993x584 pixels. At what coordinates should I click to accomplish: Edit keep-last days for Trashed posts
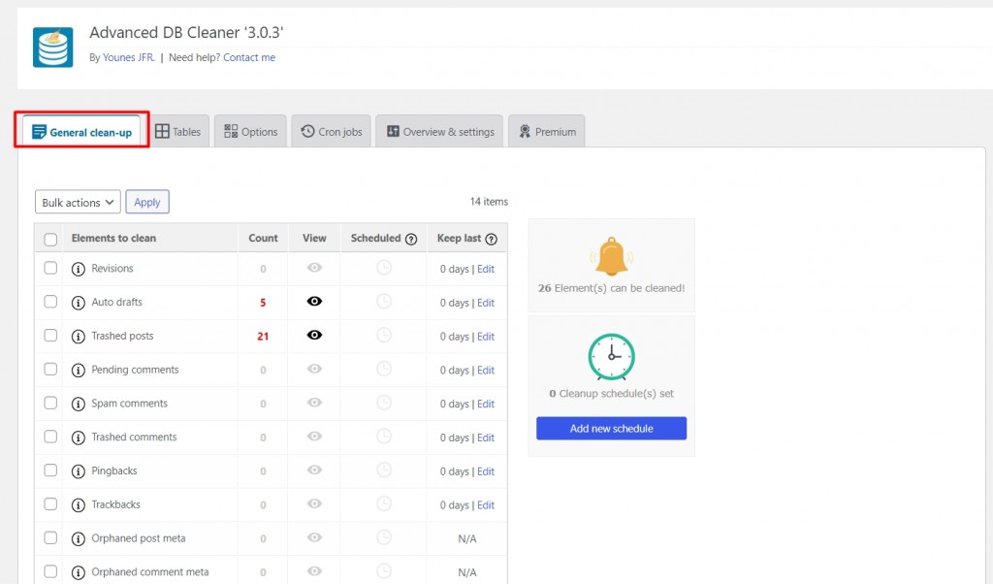point(486,337)
